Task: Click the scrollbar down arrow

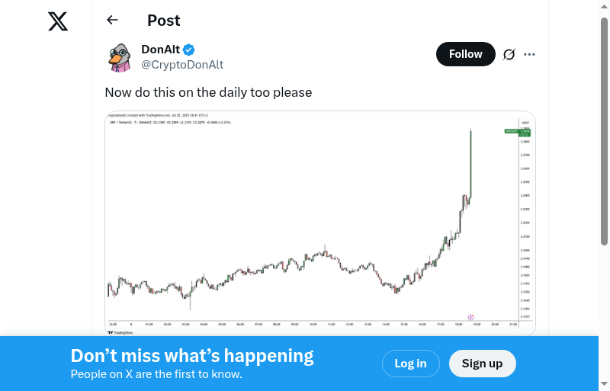Action: tap(605, 384)
